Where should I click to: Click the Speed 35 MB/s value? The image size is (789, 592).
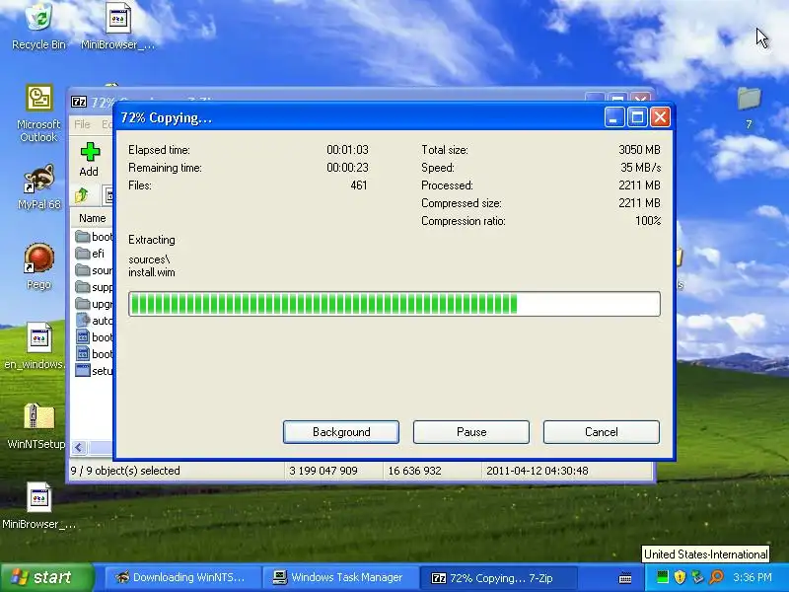click(x=640, y=168)
